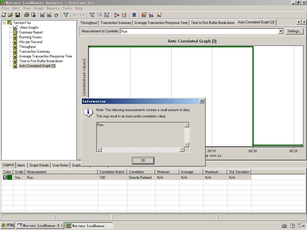Screen dimensions: 307x230
Task: Click the Redo arrow icon
Action: click(82, 15)
